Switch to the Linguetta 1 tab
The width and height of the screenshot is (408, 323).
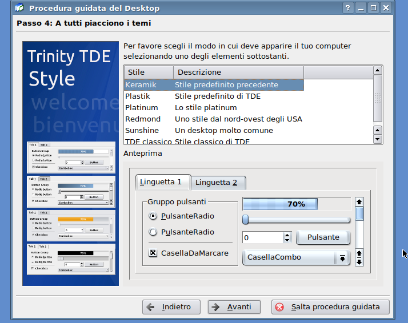tap(163, 182)
